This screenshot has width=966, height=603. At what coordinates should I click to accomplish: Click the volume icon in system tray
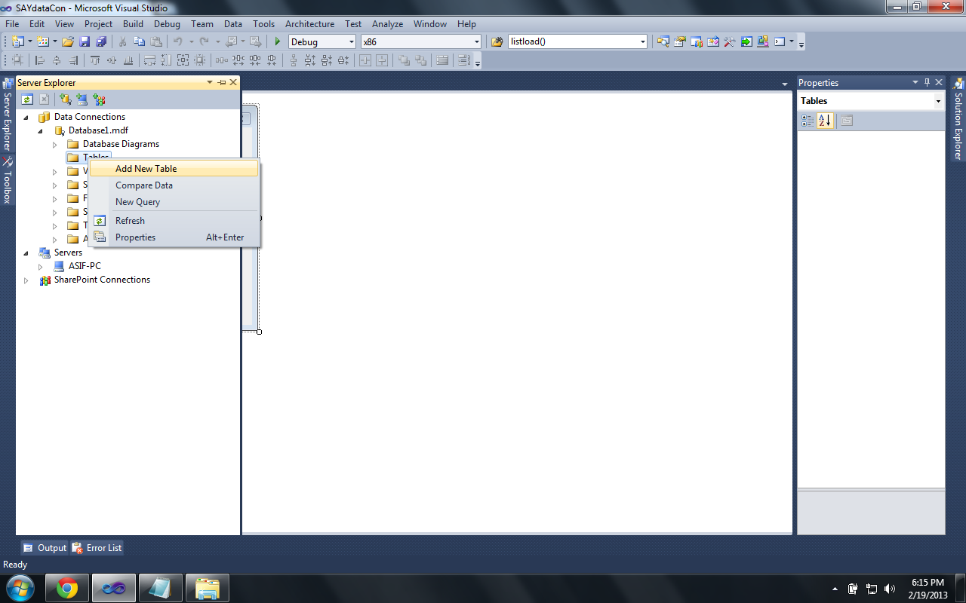coord(890,589)
